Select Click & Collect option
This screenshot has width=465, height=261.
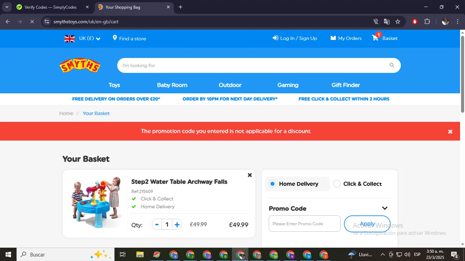click(x=357, y=184)
